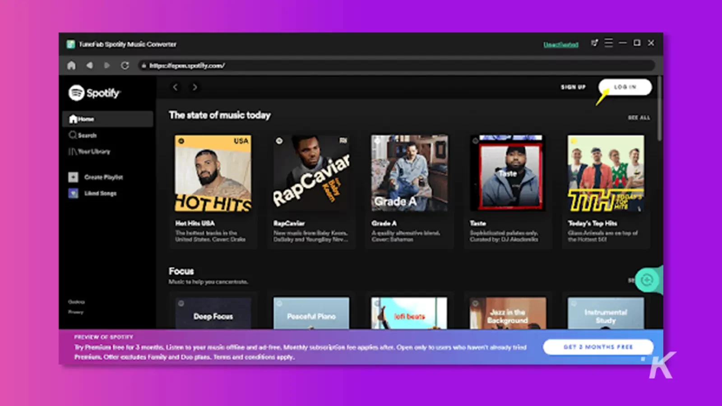Click GET 3 MONTHS FREE button
Viewport: 722px width, 406px height.
pos(598,347)
